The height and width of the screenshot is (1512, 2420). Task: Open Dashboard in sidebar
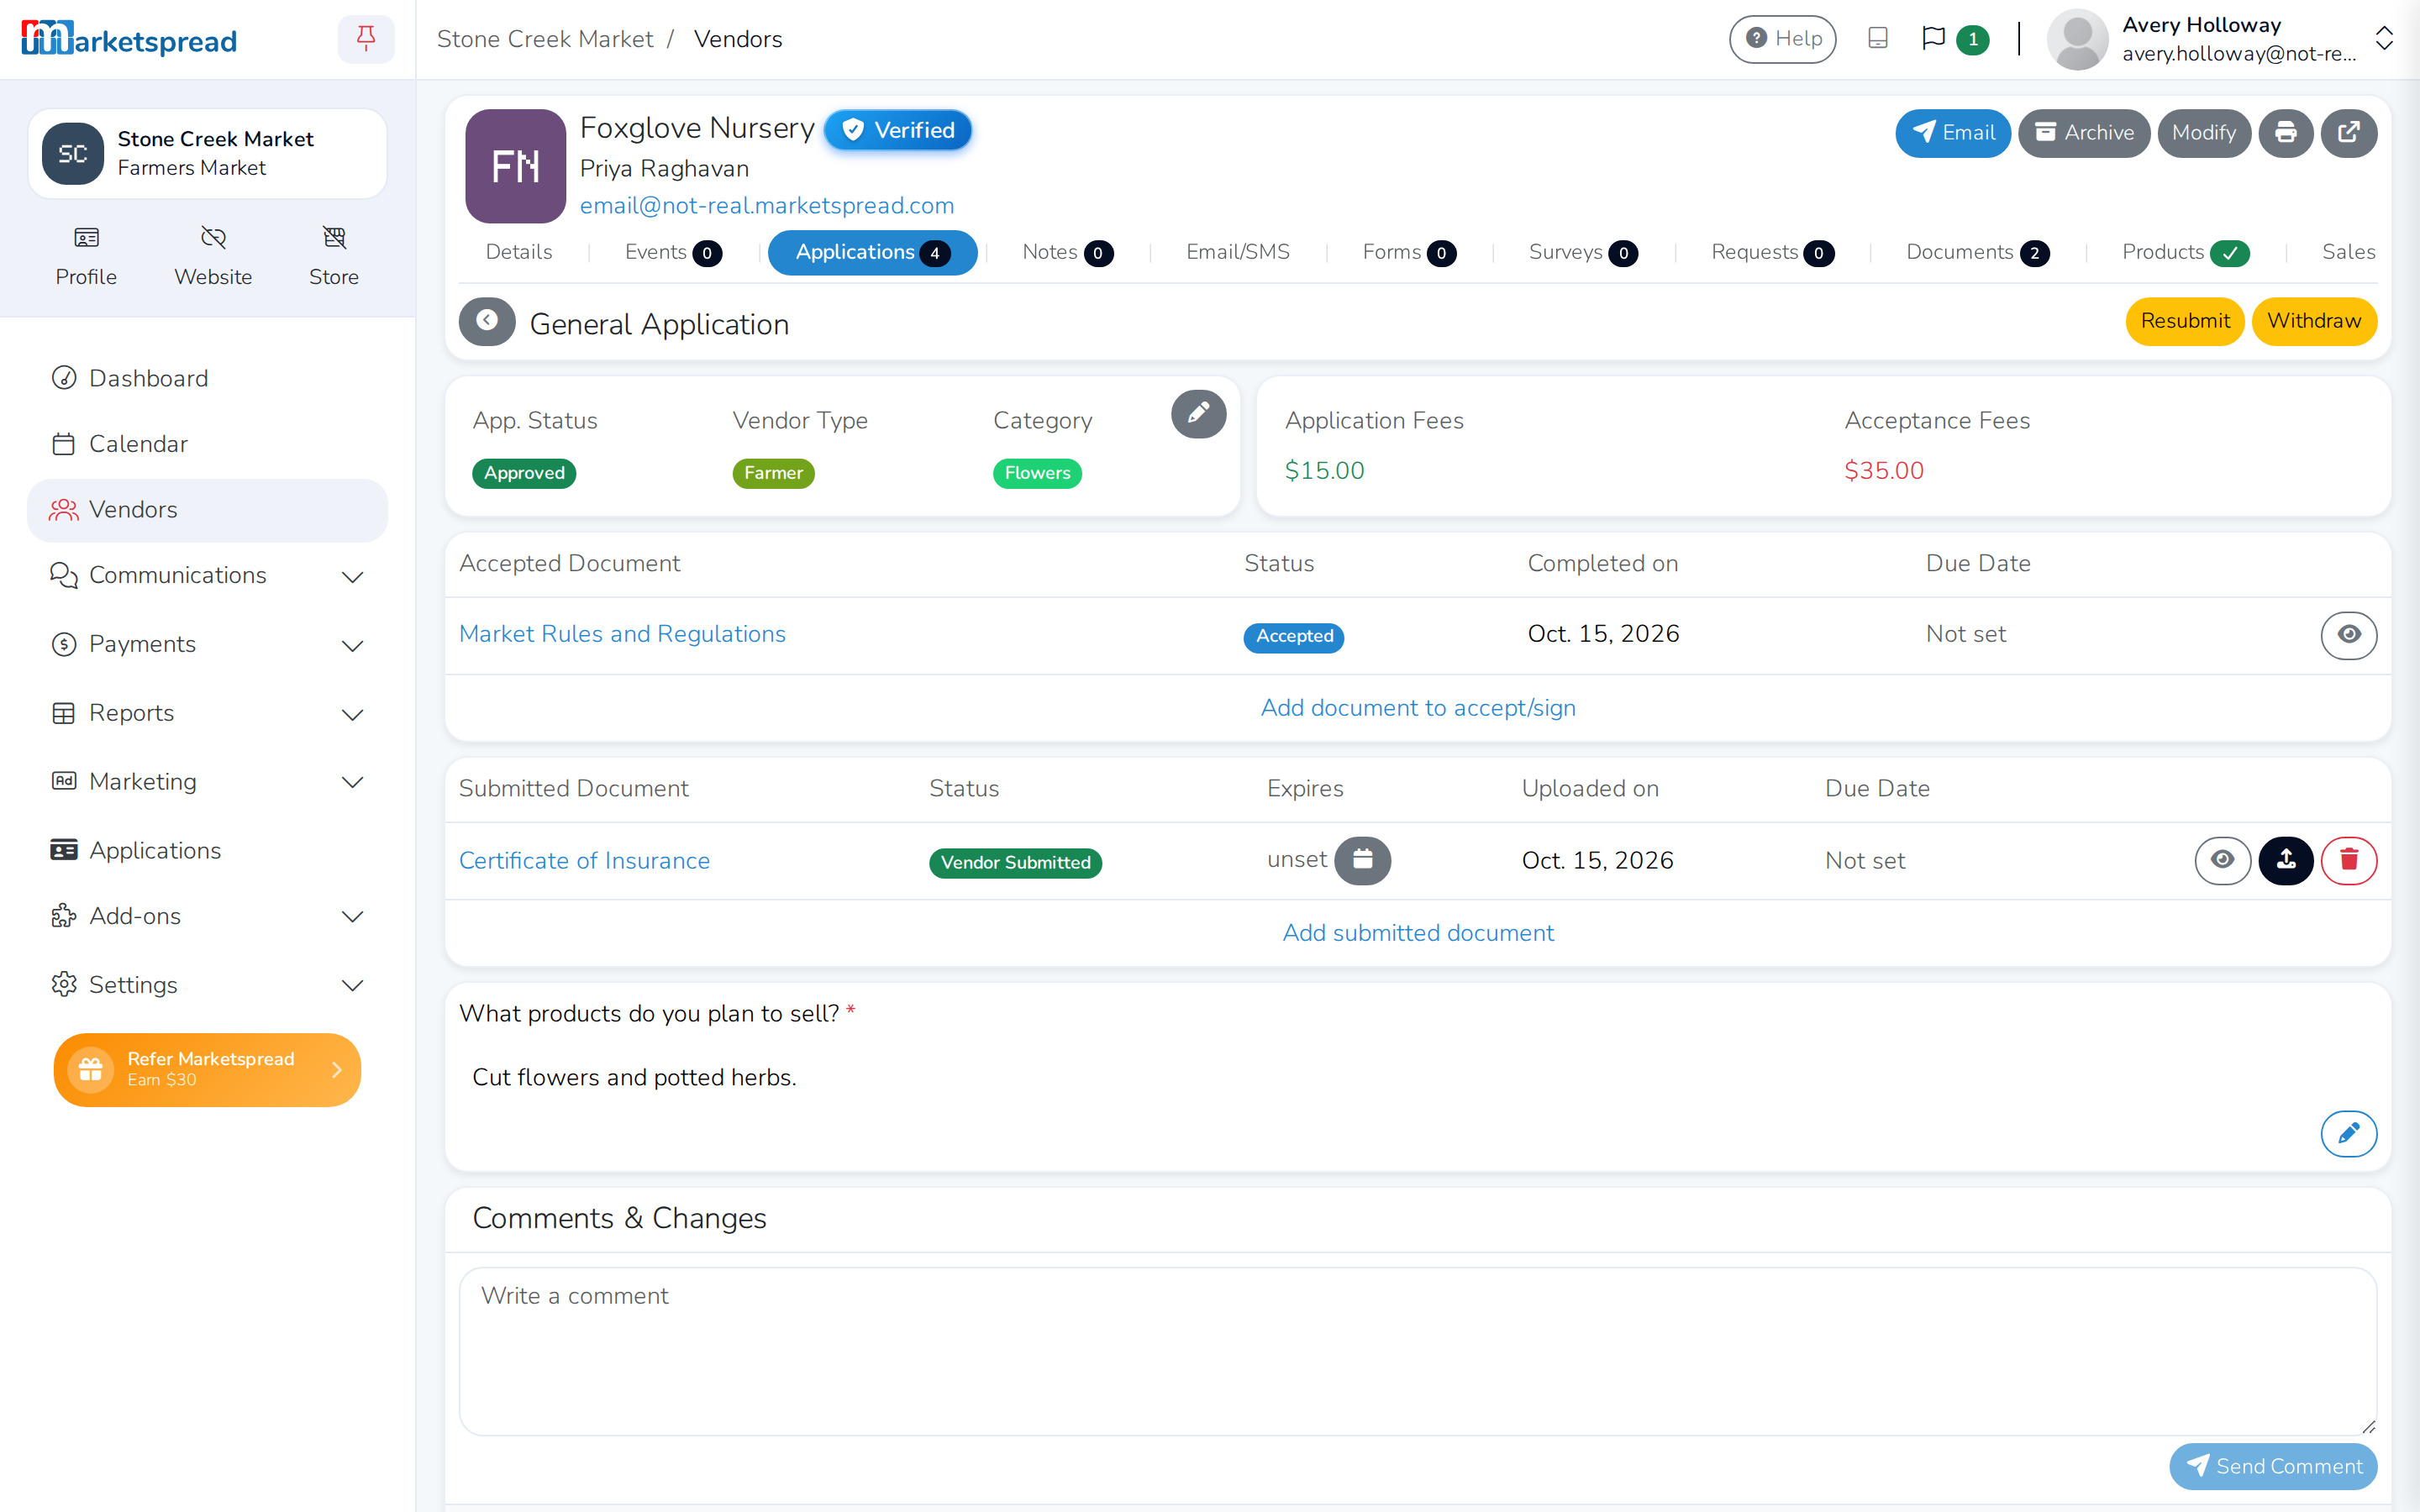point(207,378)
